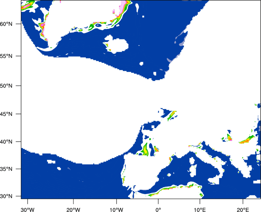Click the 0° longitude label
The width and height of the screenshot is (261, 212).
pos(158,210)
